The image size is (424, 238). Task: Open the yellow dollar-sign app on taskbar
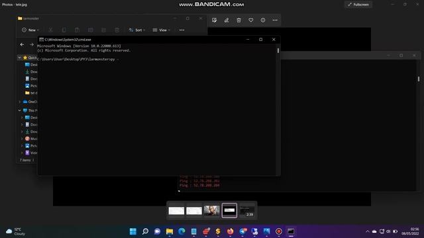pos(218,231)
